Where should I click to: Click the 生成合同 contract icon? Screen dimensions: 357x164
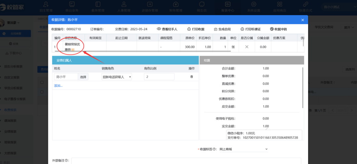216,29
